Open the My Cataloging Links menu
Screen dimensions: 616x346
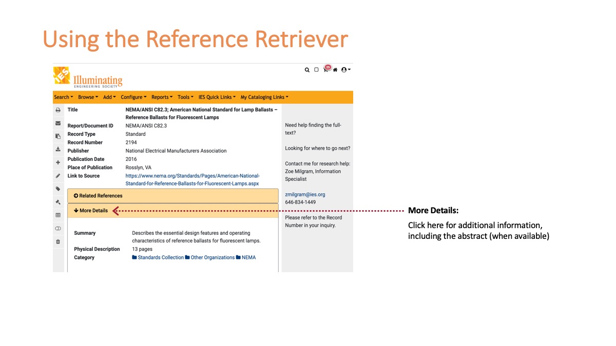click(264, 97)
